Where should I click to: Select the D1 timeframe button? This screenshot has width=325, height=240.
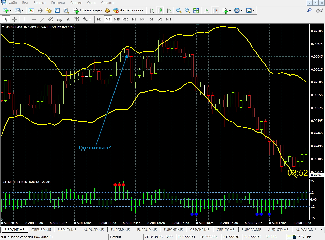(151, 19)
